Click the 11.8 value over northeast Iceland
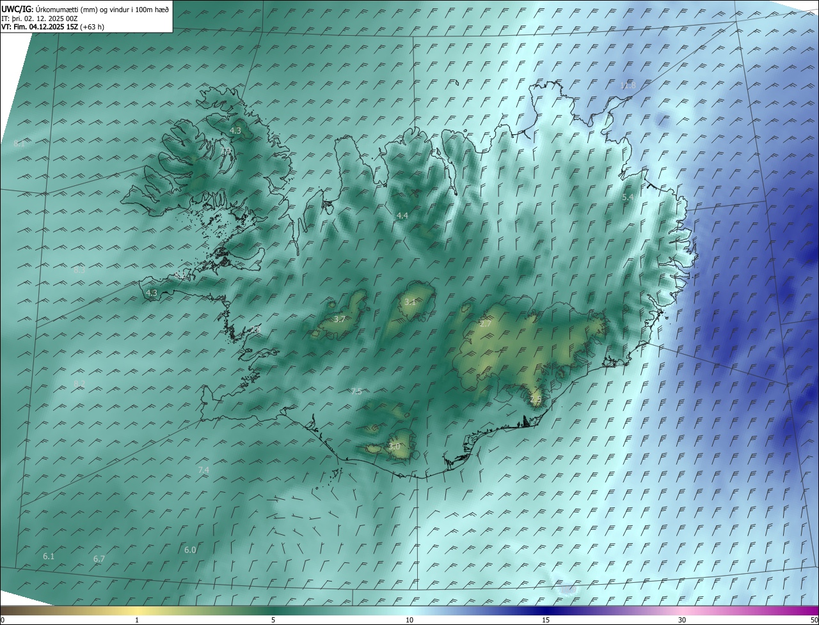The height and width of the screenshot is (625, 819). click(628, 86)
